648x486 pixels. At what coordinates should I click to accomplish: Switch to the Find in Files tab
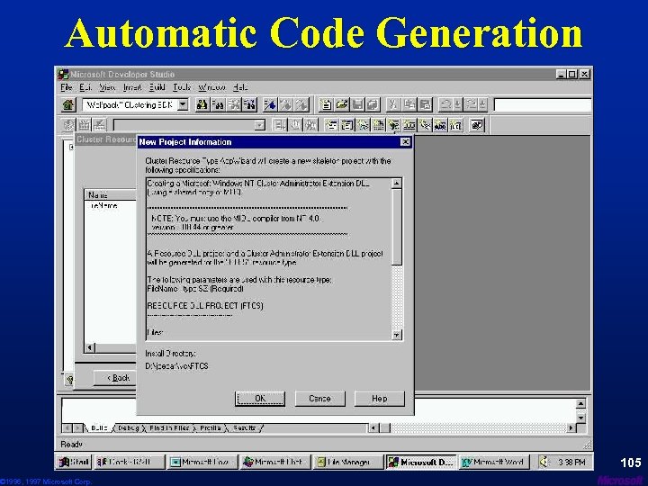168,428
